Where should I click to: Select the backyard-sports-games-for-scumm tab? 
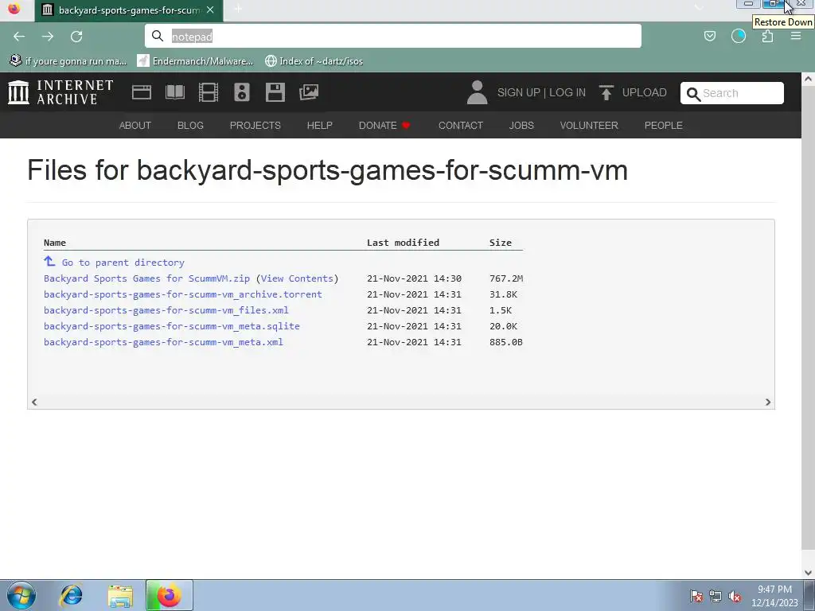coord(128,10)
